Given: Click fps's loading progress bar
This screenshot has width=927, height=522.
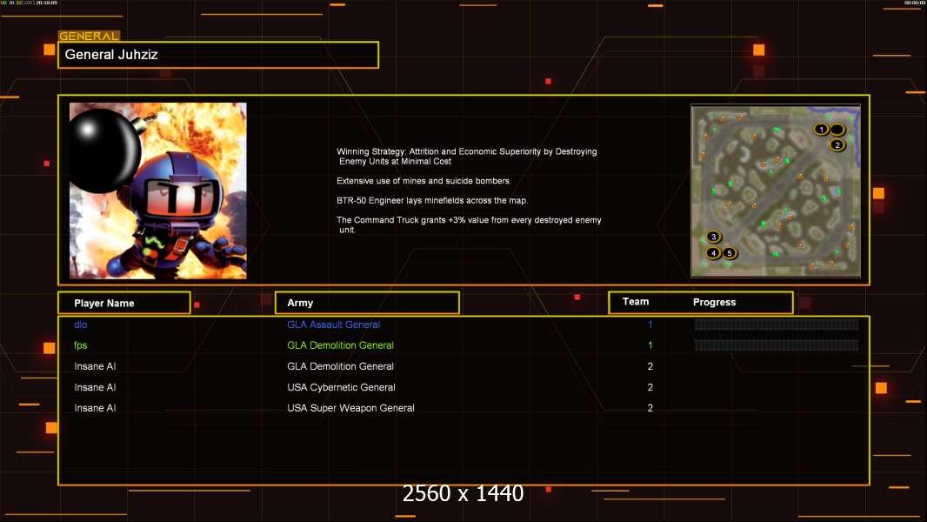Looking at the screenshot, I should tap(777, 345).
